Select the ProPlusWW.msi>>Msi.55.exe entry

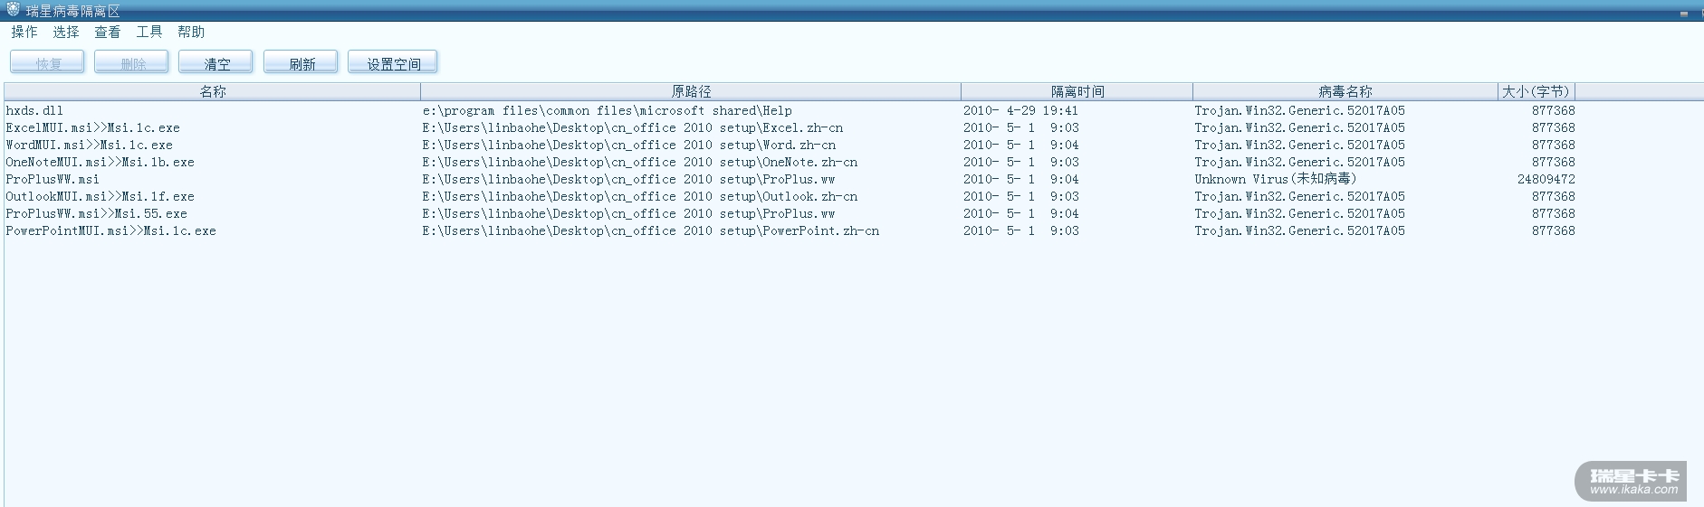tap(97, 213)
